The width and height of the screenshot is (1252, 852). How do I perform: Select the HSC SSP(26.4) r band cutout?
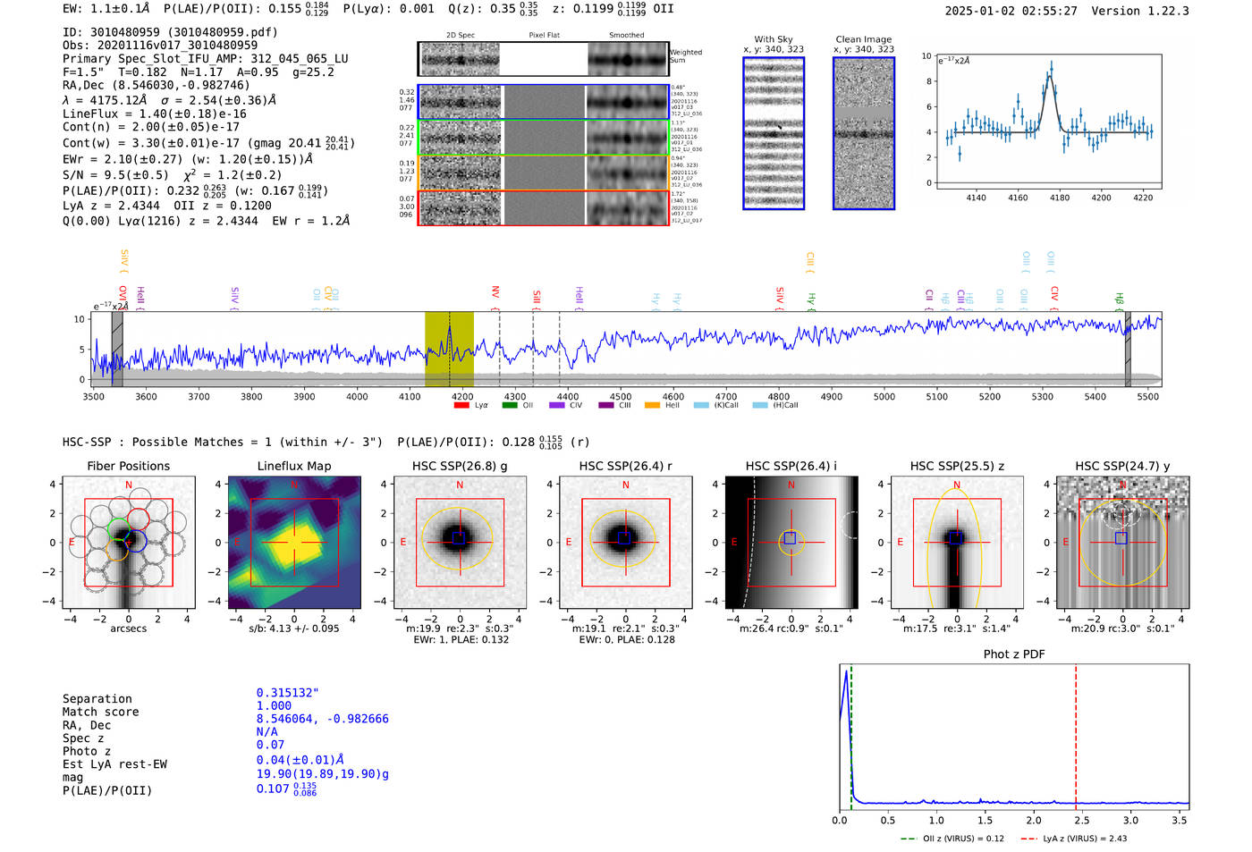(625, 543)
